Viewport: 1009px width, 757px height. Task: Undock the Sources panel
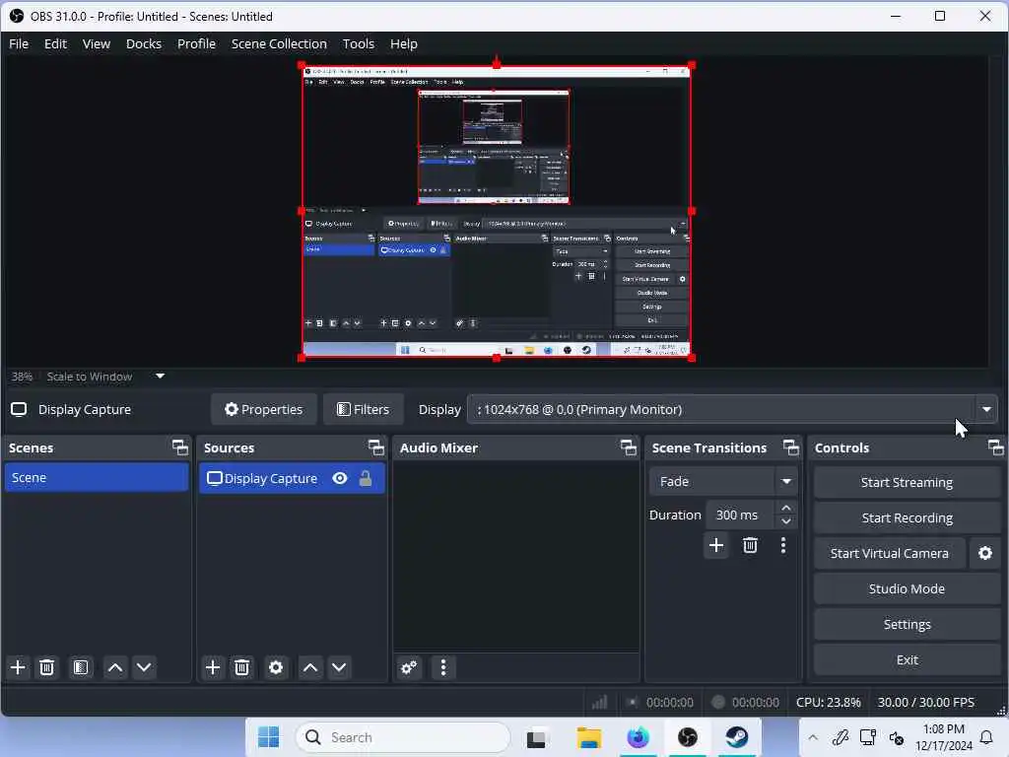pyautogui.click(x=375, y=447)
